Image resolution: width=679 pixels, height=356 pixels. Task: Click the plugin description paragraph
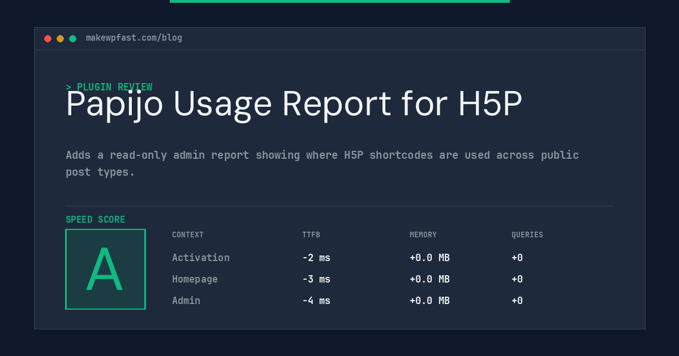pos(322,163)
